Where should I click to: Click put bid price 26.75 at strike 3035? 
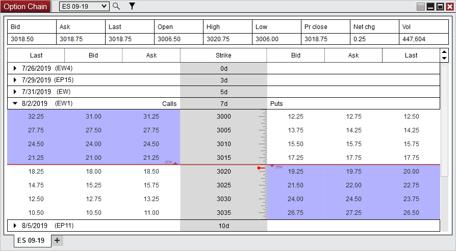296,213
